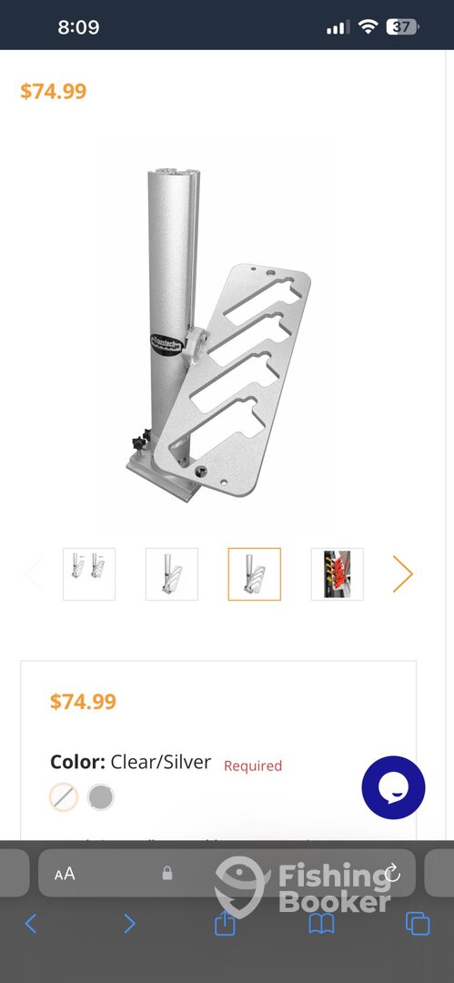Select the gray color swatch option
This screenshot has height=983, width=454.
[100, 797]
